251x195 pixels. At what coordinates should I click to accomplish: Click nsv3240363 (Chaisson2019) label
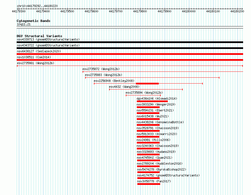(x=158, y=146)
